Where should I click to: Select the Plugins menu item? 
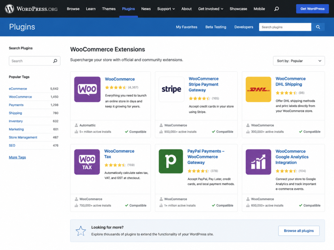(x=129, y=9)
